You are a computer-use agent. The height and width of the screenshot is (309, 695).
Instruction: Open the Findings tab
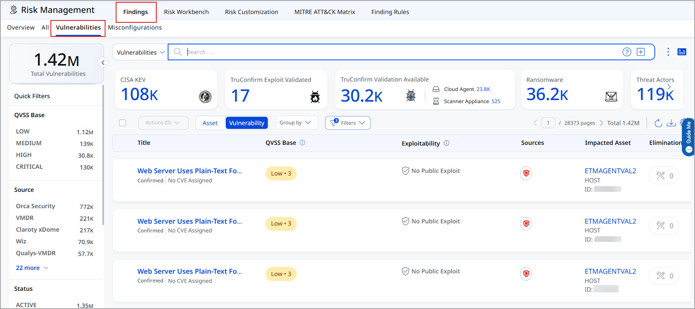click(135, 12)
